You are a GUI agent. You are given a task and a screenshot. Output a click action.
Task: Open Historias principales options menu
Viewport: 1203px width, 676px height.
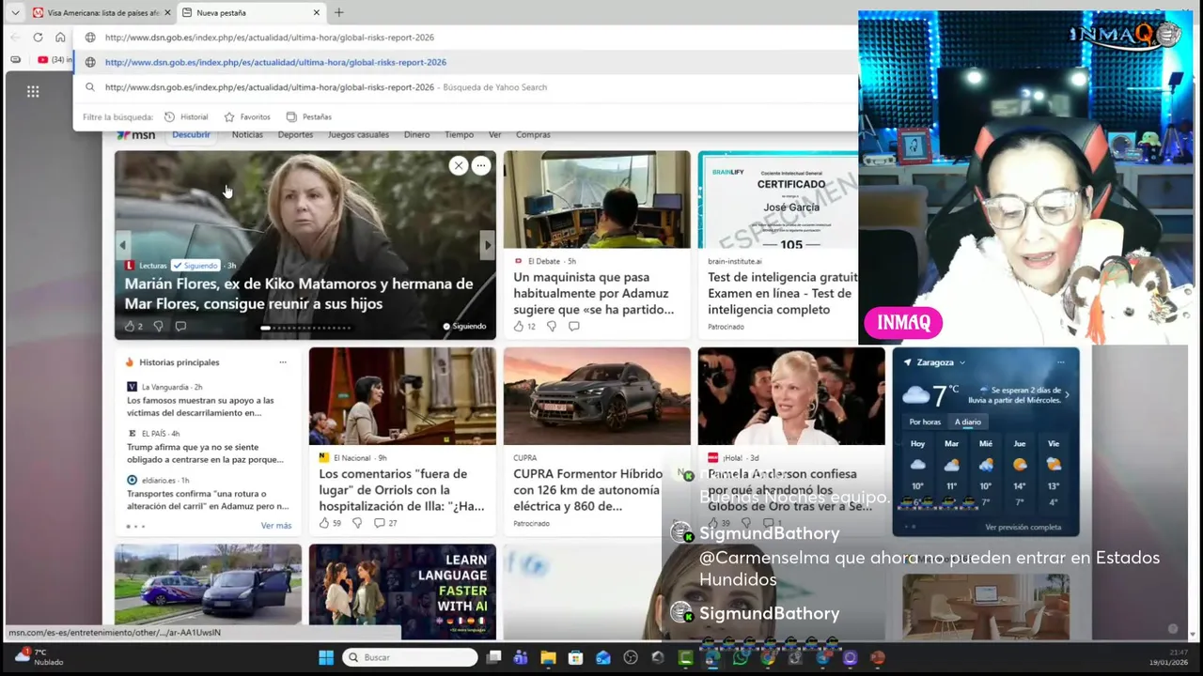click(x=283, y=362)
